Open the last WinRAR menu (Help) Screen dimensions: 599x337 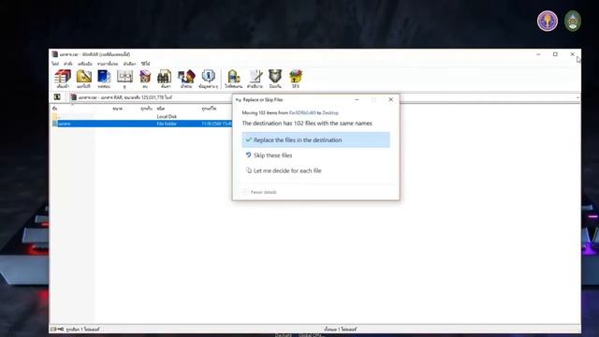(145, 64)
